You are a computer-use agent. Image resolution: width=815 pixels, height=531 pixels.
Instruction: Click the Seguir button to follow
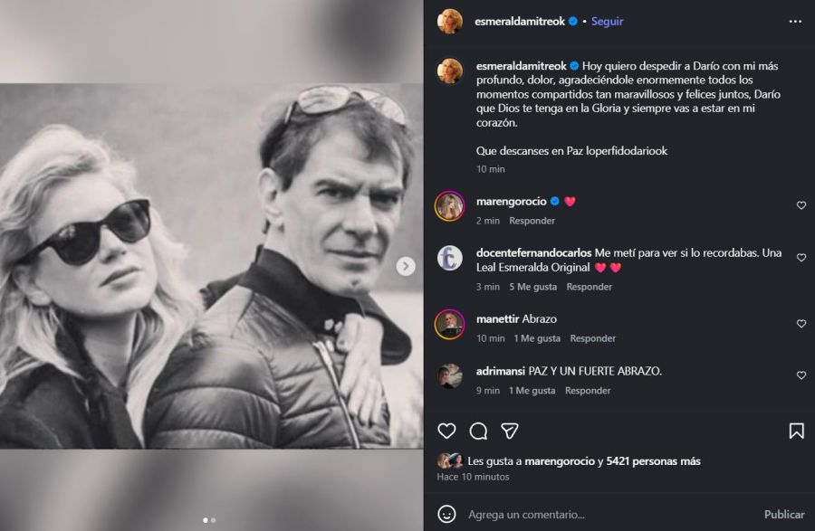(x=608, y=22)
